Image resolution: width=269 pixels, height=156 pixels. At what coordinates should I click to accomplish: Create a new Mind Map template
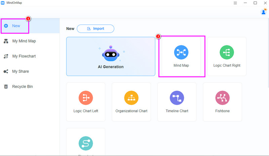pyautogui.click(x=181, y=56)
